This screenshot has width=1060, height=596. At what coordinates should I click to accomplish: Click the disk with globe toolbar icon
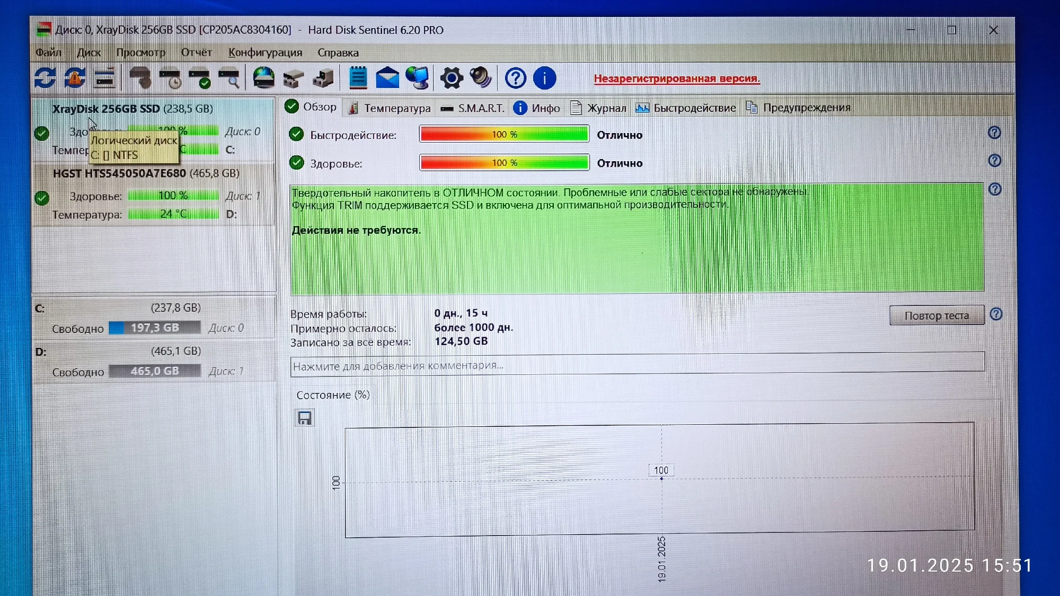pyautogui.click(x=263, y=78)
